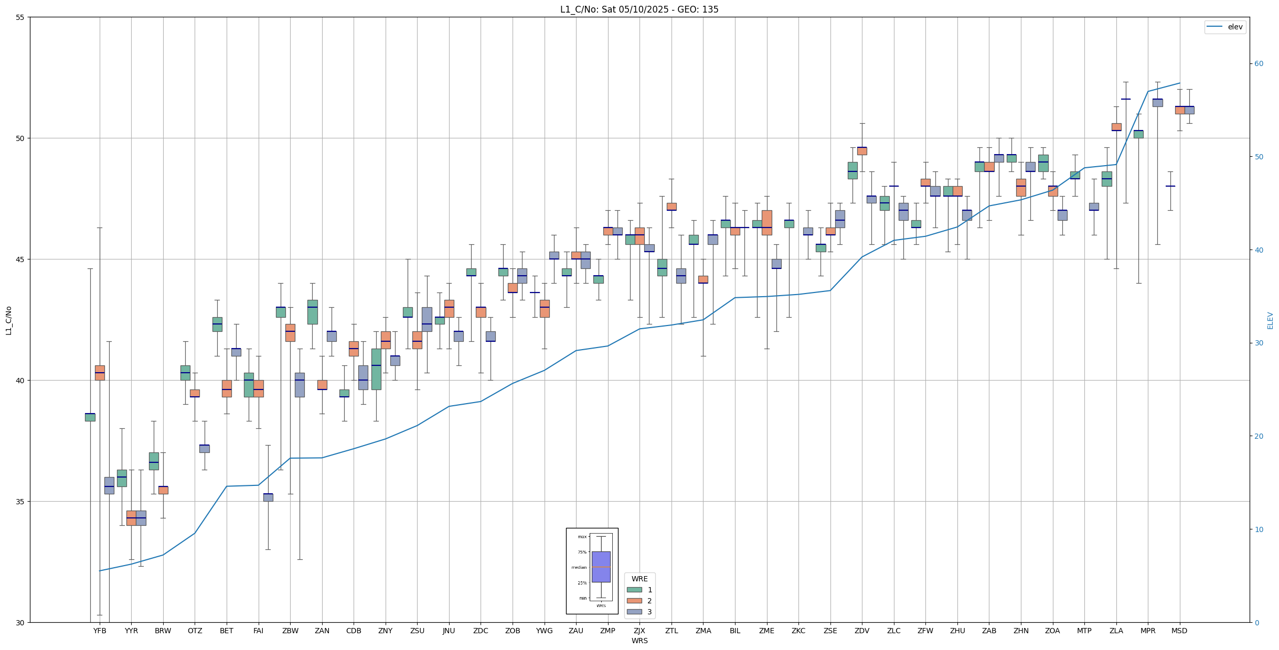
Task: Click the ZMP station tick label
Action: pyautogui.click(x=607, y=631)
